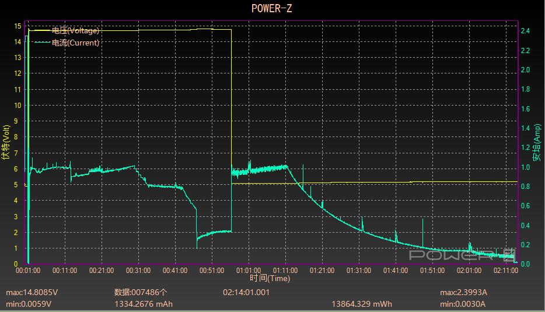Click the max:2.3993A current readout
This screenshot has width=545, height=312.
click(463, 292)
